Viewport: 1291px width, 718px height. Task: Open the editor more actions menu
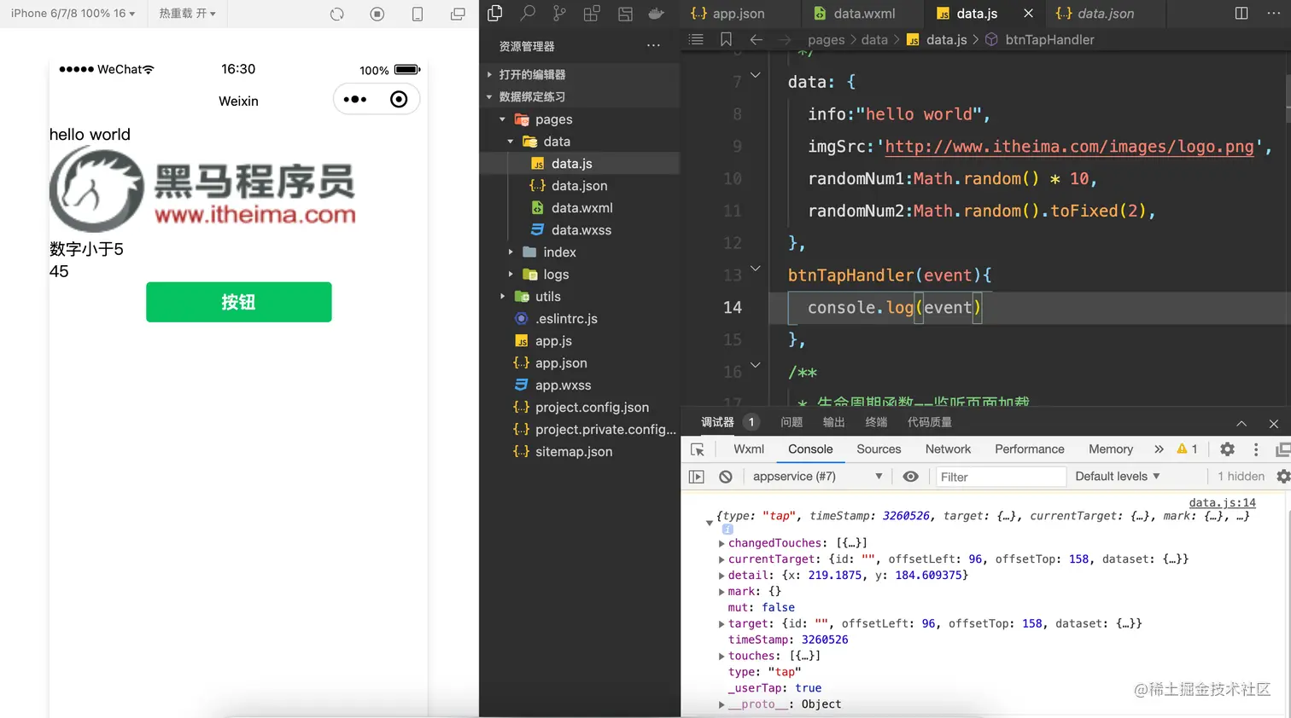1274,13
